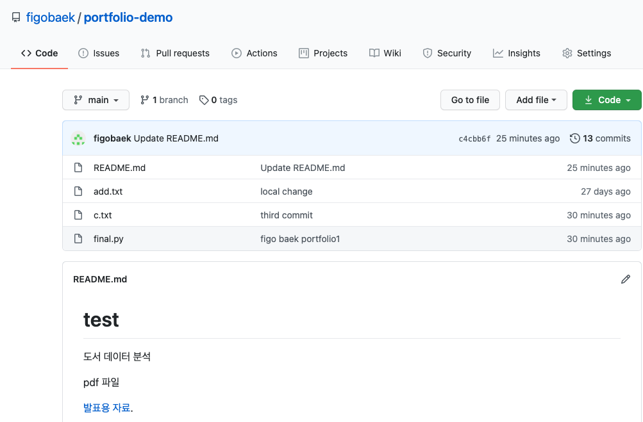Click the Go to file button
Screen dimensions: 643x422
tap(470, 100)
